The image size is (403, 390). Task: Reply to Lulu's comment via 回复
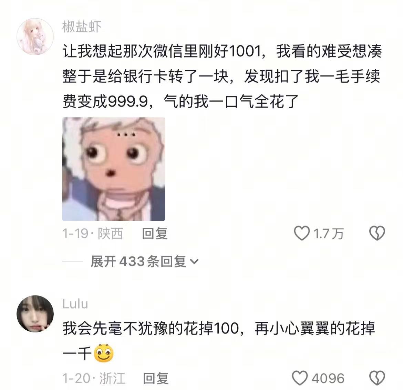(156, 378)
